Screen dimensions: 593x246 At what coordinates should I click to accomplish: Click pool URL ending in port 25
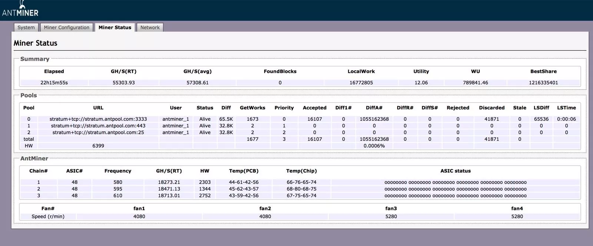click(x=98, y=132)
